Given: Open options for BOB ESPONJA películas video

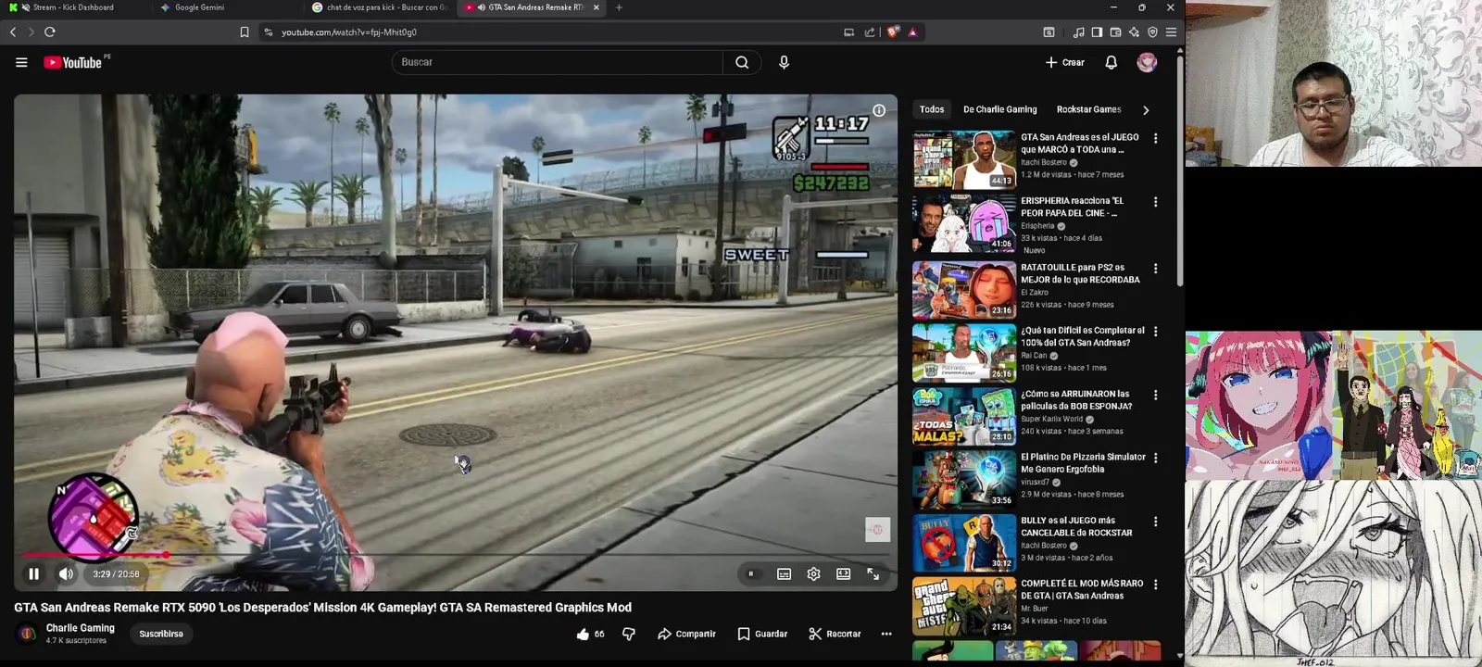Looking at the screenshot, I should pos(1155,395).
